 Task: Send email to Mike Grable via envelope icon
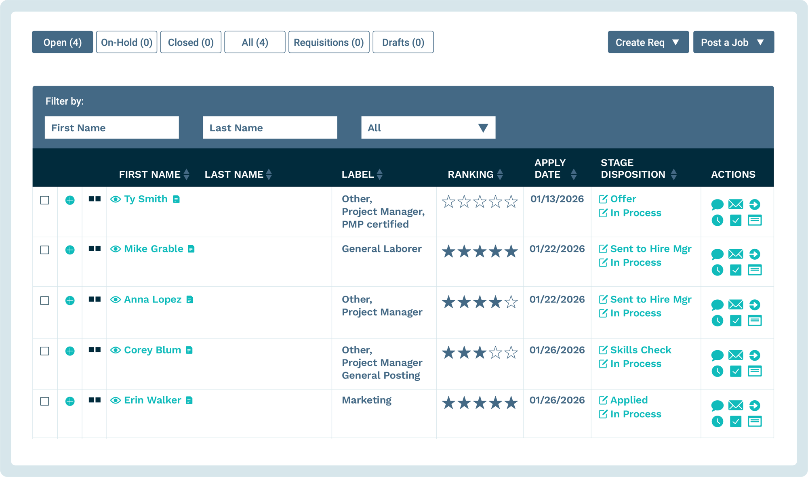pyautogui.click(x=736, y=254)
